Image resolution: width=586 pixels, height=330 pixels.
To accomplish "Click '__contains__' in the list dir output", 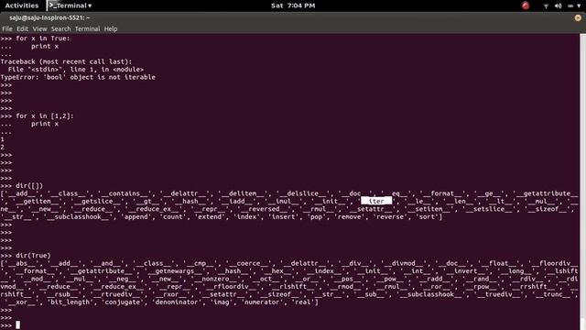I will pos(125,193).
